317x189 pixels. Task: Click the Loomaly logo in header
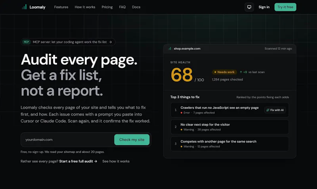(x=34, y=7)
